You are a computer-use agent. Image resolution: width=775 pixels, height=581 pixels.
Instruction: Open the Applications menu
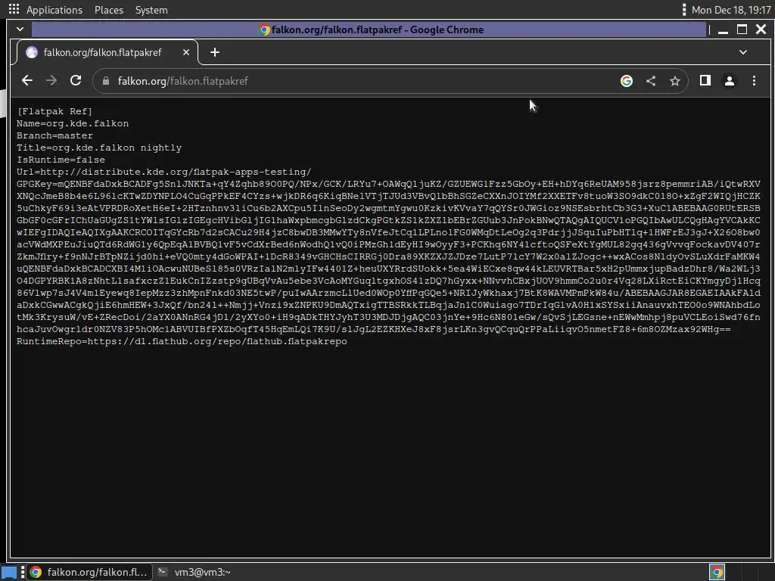click(54, 10)
